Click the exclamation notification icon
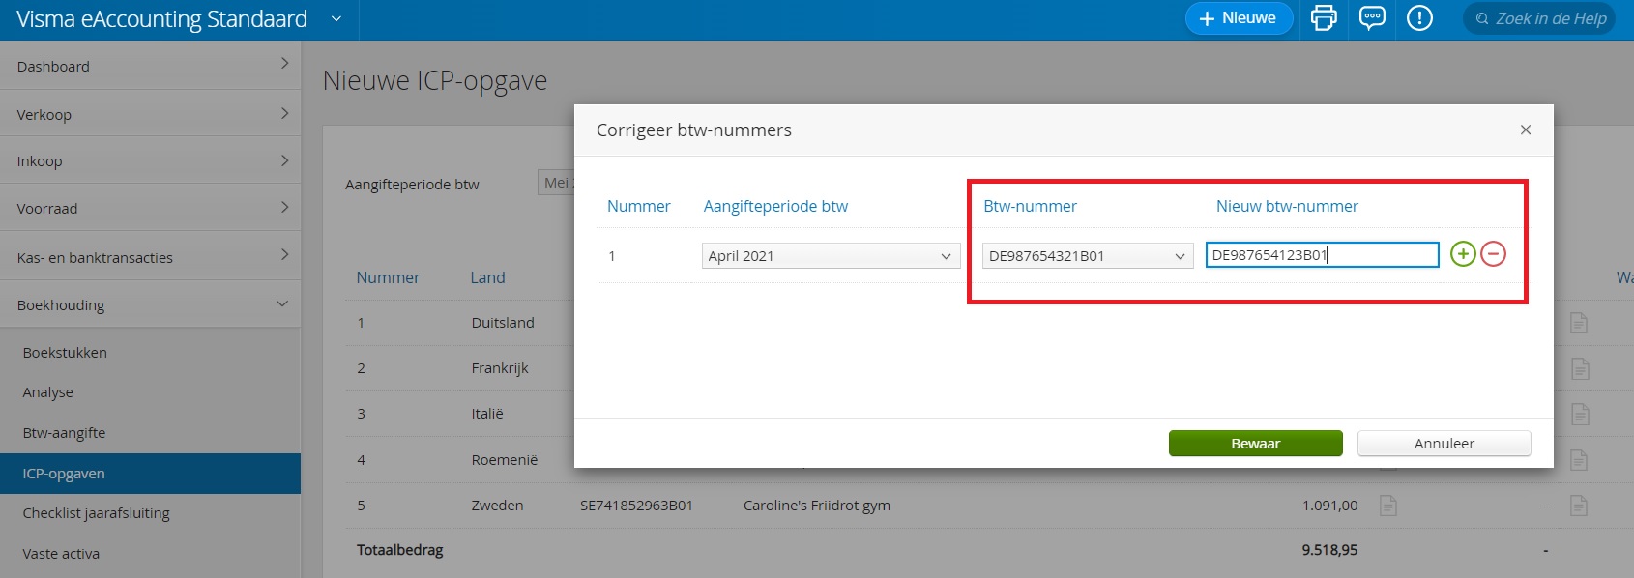This screenshot has height=578, width=1634. [x=1419, y=18]
